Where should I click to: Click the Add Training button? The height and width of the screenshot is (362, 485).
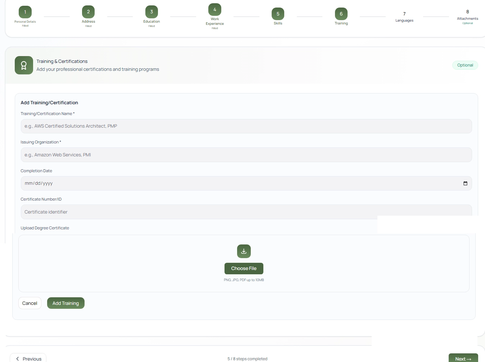pos(66,303)
